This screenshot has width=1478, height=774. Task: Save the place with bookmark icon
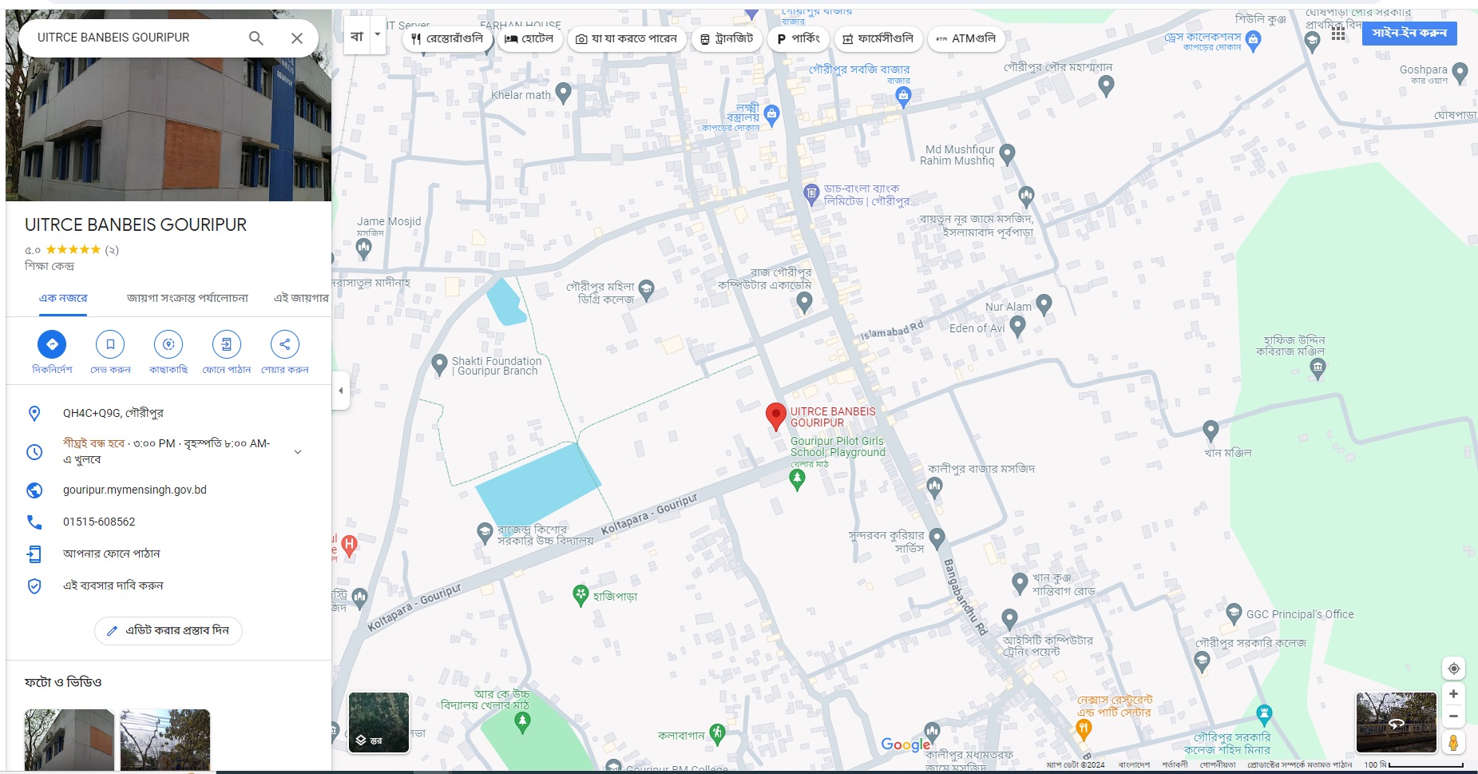tap(110, 344)
